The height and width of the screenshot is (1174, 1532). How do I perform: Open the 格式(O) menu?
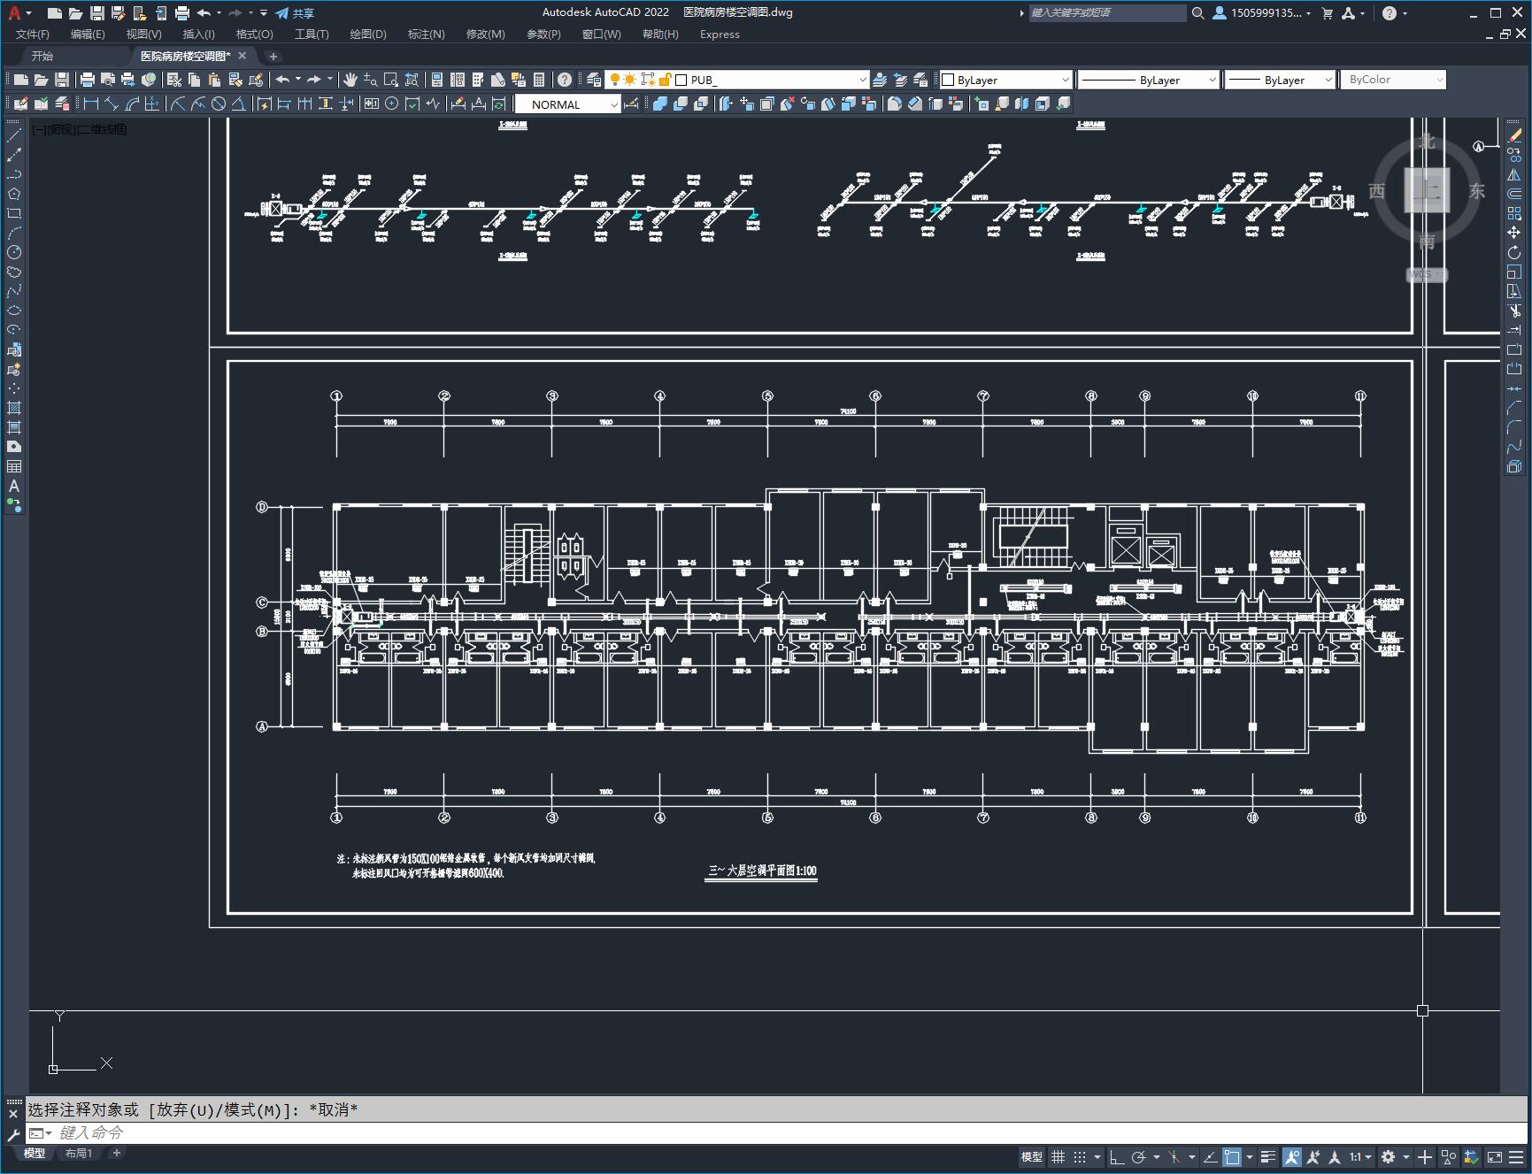(254, 35)
